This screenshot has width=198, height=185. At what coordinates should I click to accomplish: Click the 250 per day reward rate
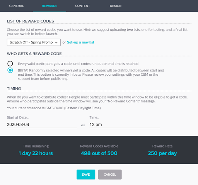click(162, 153)
